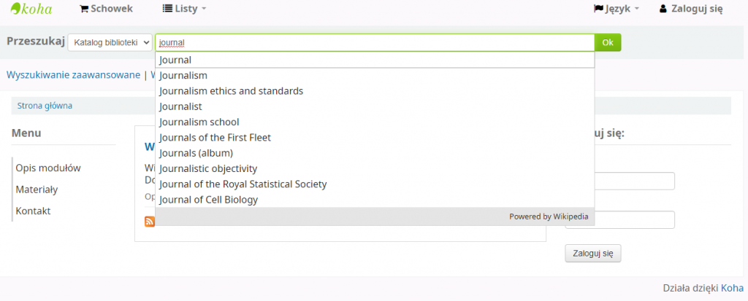748x301 pixels.
Task: Click the orange RSS feed icon
Action: [x=150, y=222]
